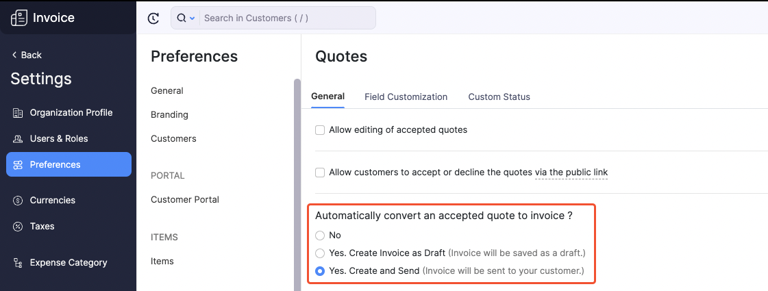
Task: Open the Custom Status tab
Action: coord(499,97)
